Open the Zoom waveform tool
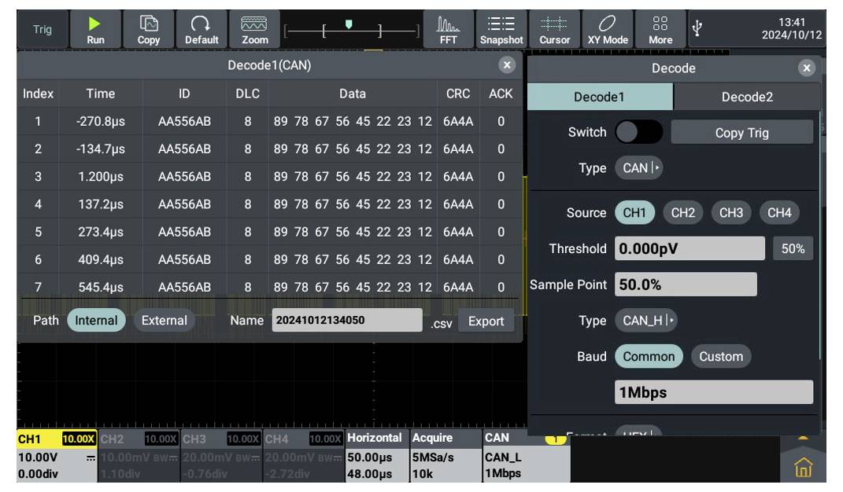Screen dimensions: 843x492 (254, 29)
